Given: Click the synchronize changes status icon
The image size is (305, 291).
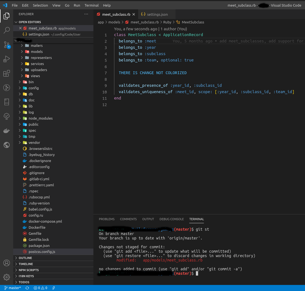Looking at the screenshot, I should [27, 288].
